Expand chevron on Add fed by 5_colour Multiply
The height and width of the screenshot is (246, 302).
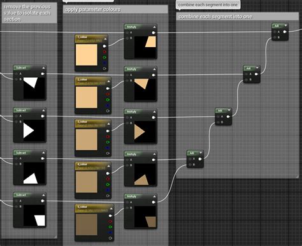(201, 153)
